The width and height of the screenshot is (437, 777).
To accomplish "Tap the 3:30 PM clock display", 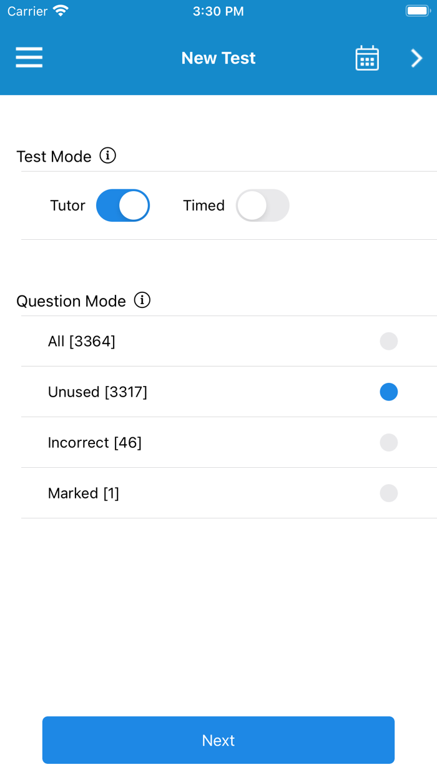I will point(218,10).
